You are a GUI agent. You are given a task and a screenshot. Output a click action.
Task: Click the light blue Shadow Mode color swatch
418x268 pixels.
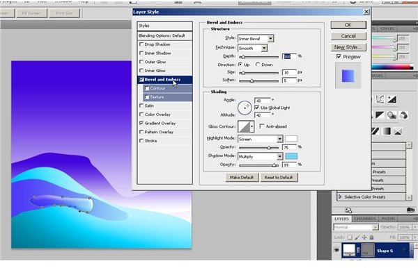point(291,156)
